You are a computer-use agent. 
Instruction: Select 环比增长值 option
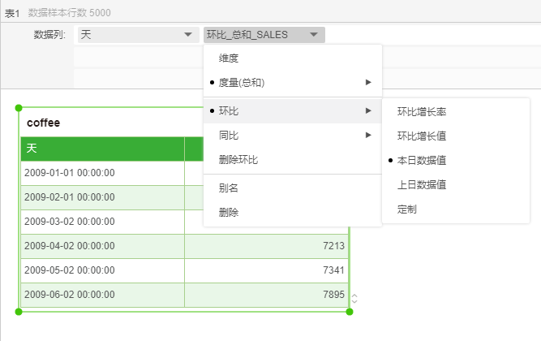pos(421,136)
